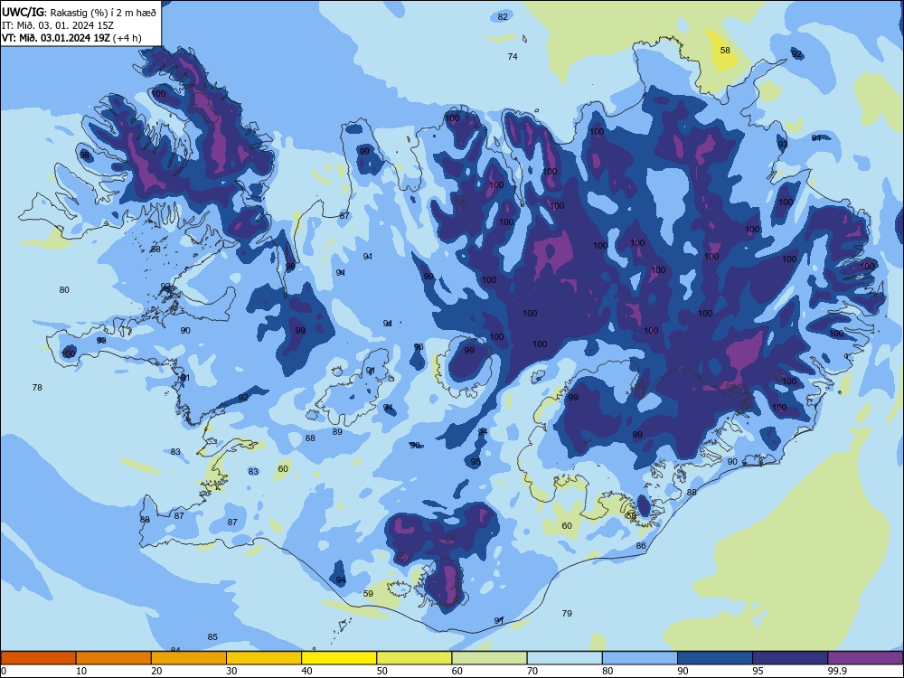The height and width of the screenshot is (678, 904).
Task: Click the humidity value '85' on the map
Action: coord(212,637)
